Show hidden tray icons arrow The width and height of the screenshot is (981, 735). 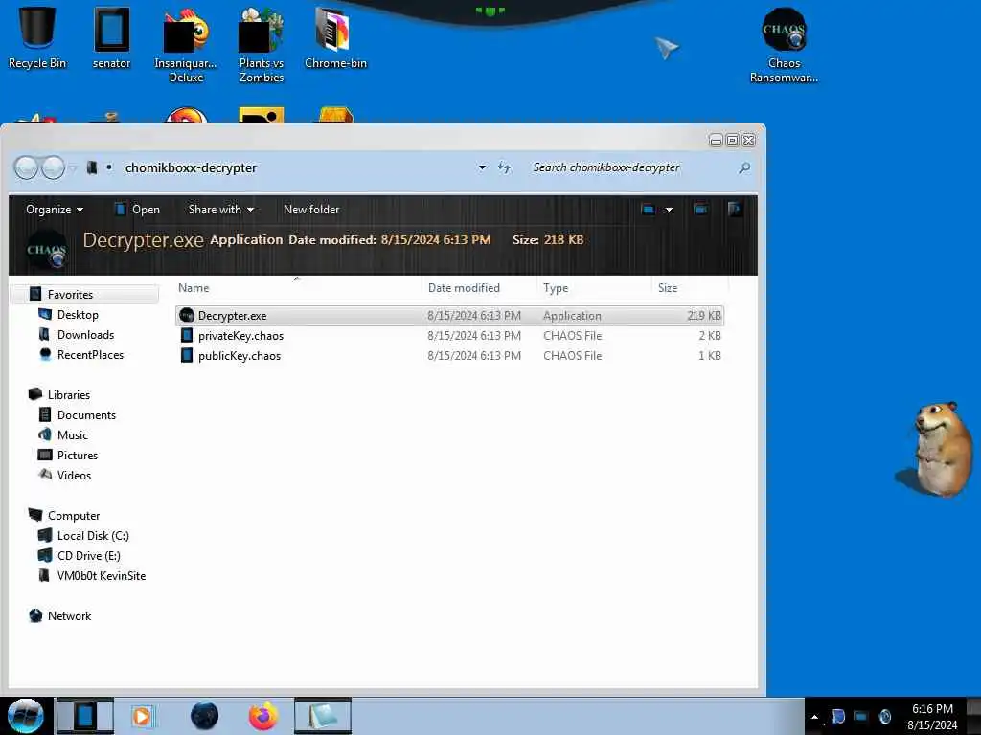point(814,717)
